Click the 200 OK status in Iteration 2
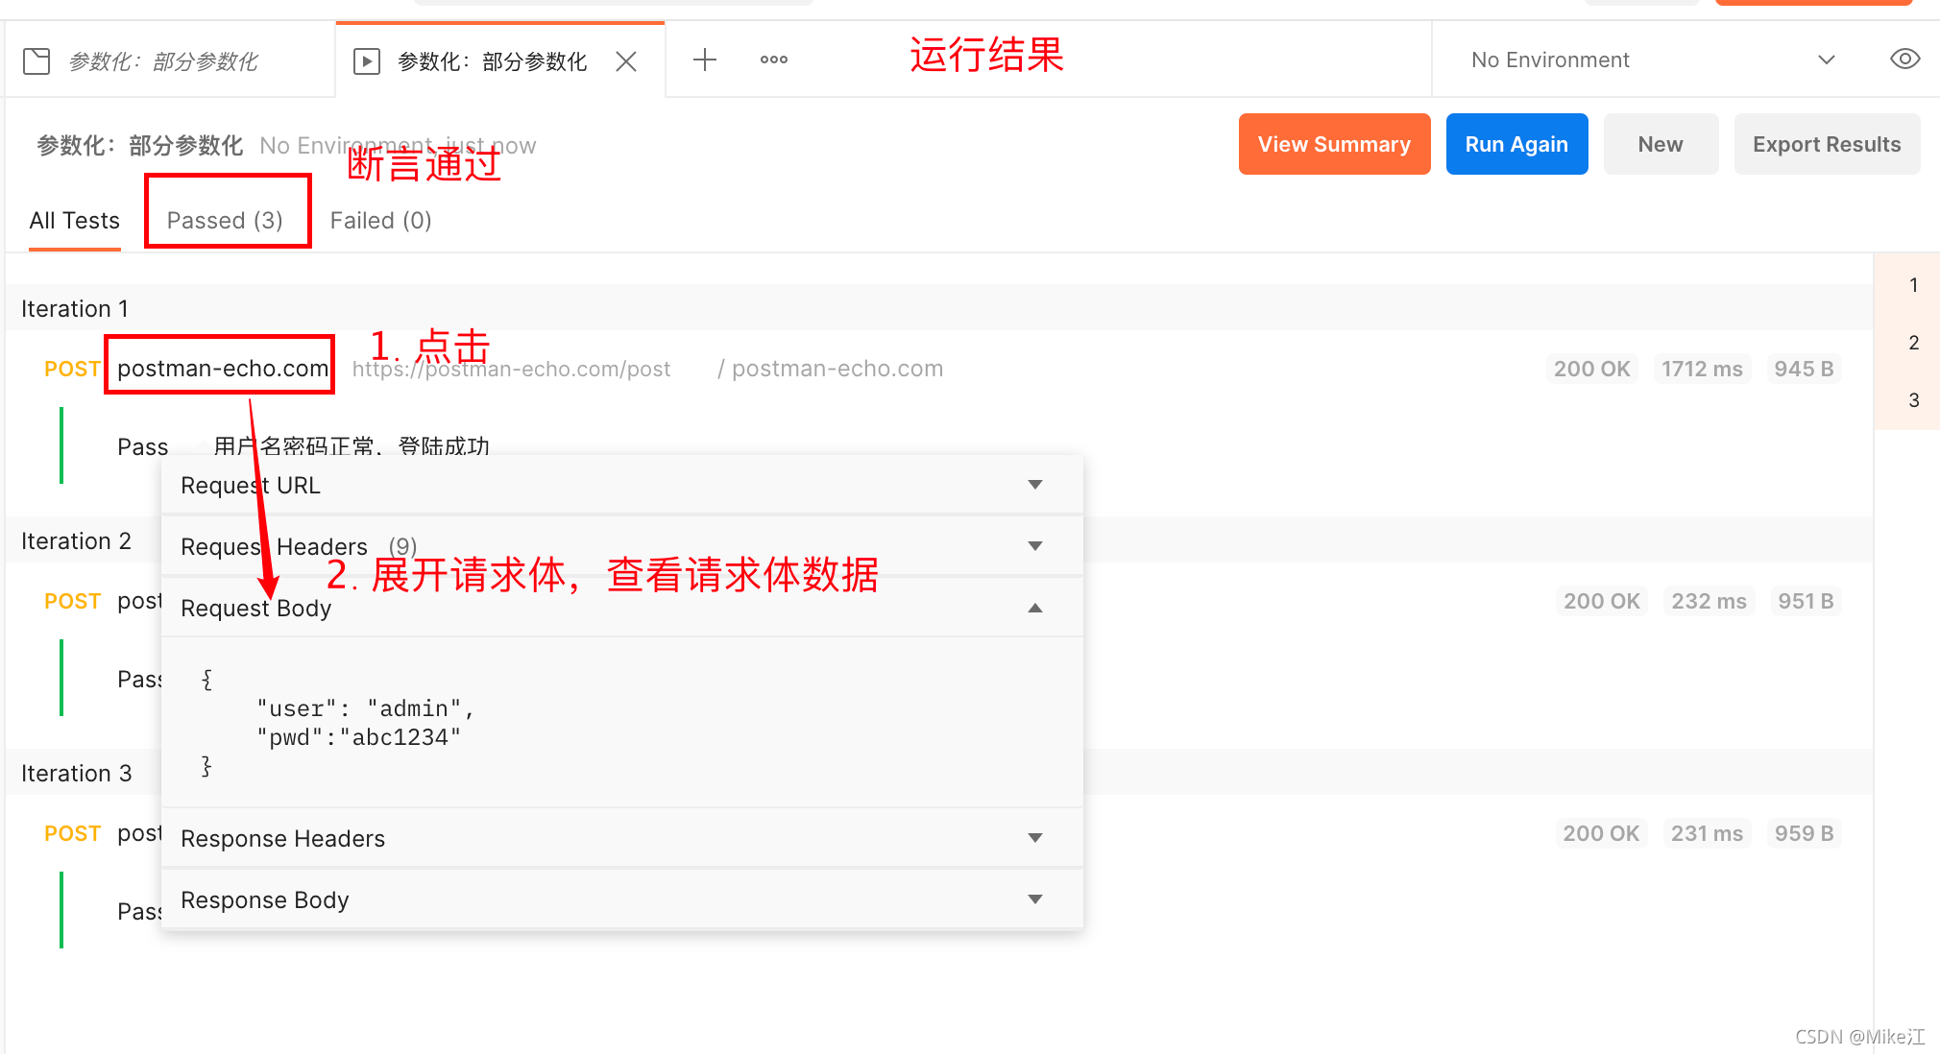 [x=1601, y=601]
